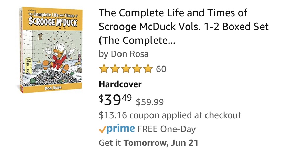The image size is (285, 152).
Task: Click the $39.49 price
Action: [x=115, y=100]
